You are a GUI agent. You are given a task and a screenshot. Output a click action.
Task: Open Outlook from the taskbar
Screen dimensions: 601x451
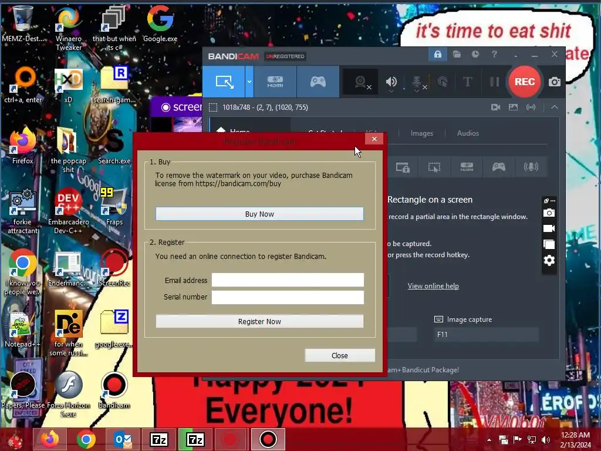[123, 439]
